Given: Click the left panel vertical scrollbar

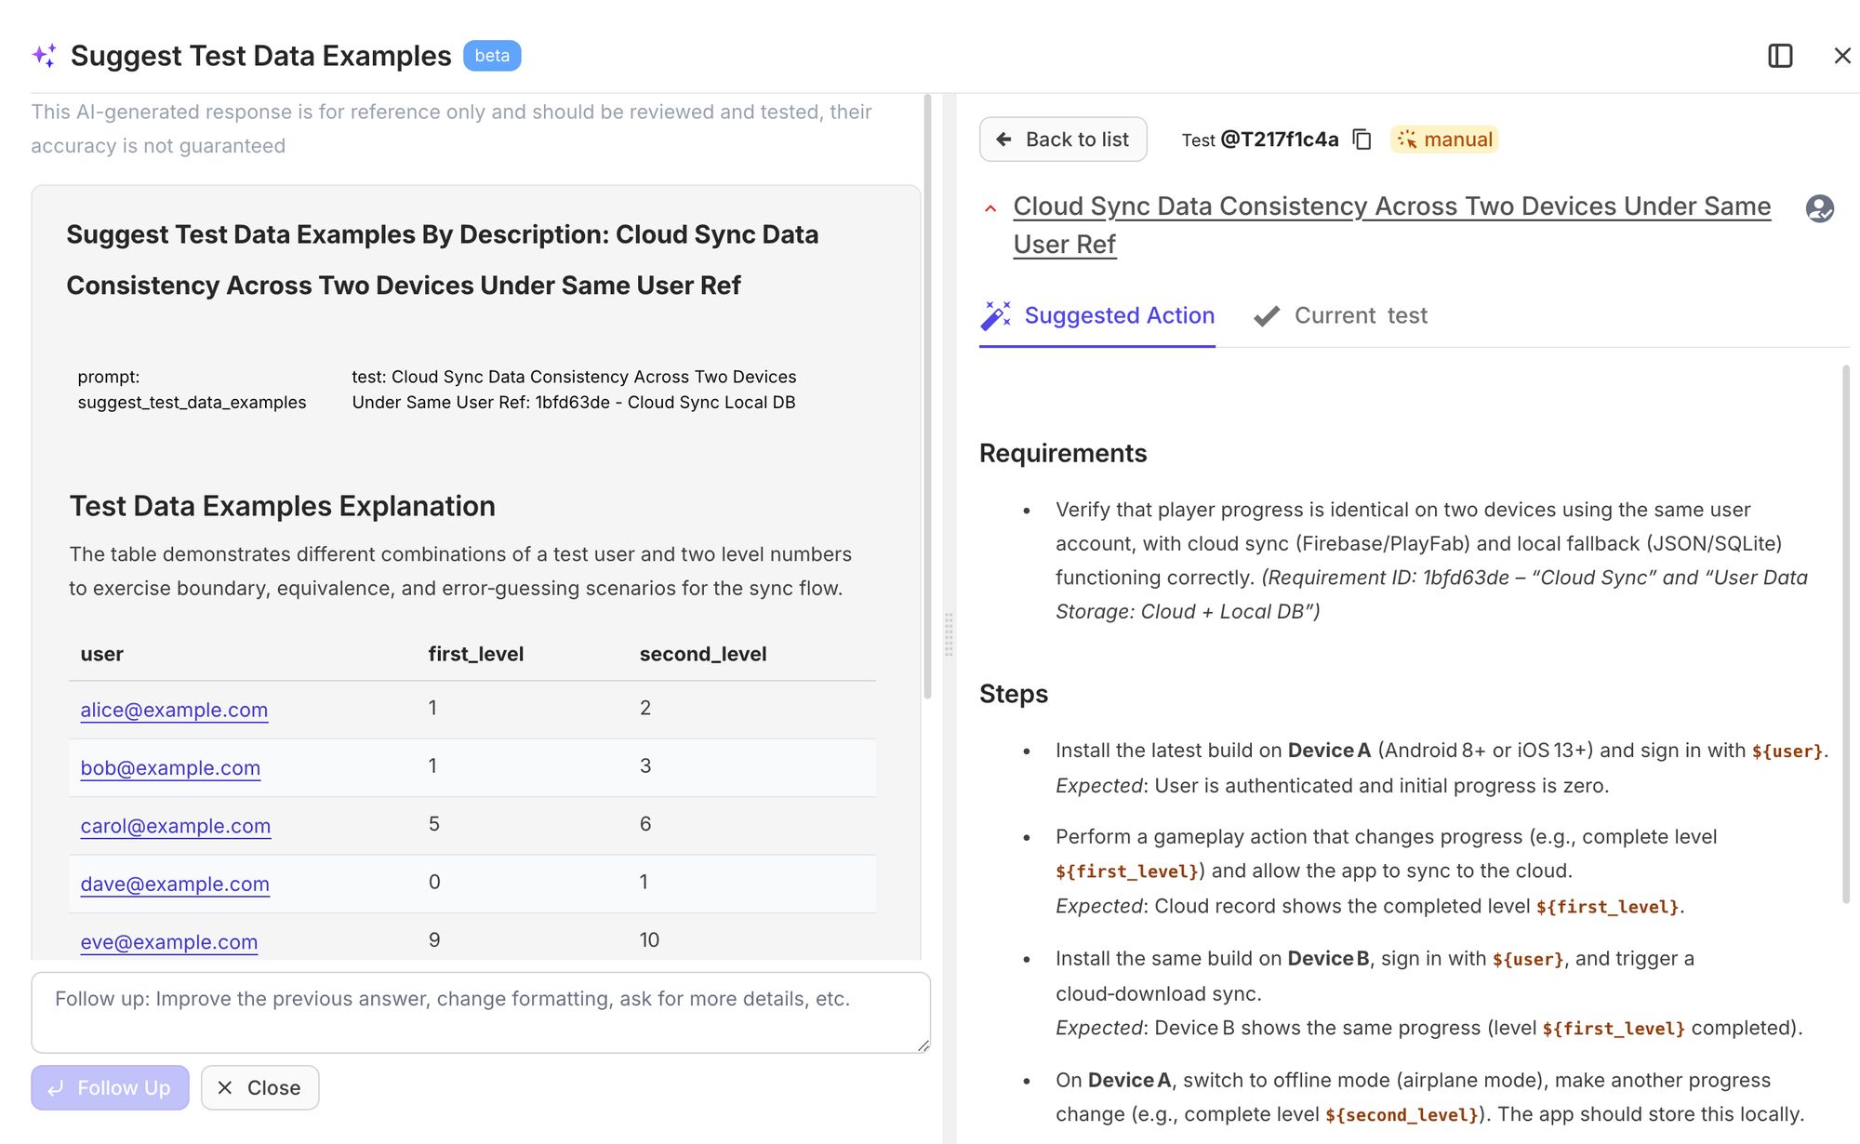Looking at the screenshot, I should pos(927,396).
